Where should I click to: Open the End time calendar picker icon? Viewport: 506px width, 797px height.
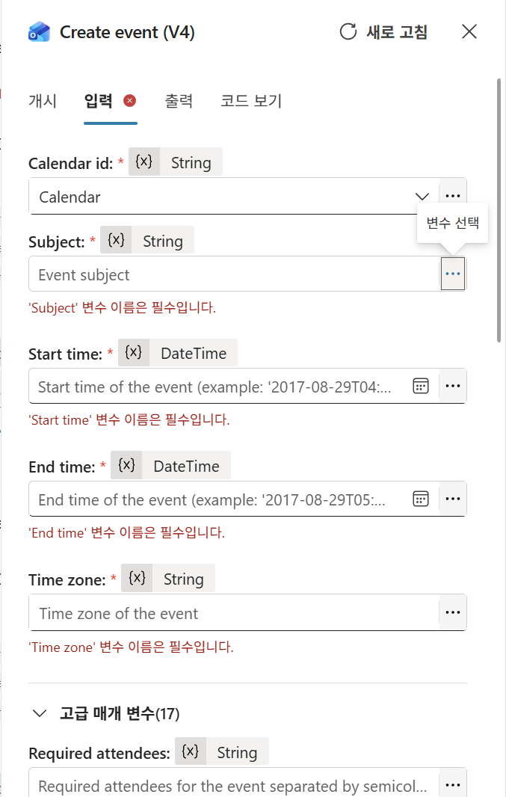point(421,499)
